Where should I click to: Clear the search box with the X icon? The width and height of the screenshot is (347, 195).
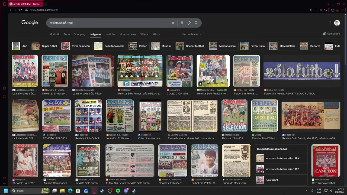pyautogui.click(x=173, y=23)
